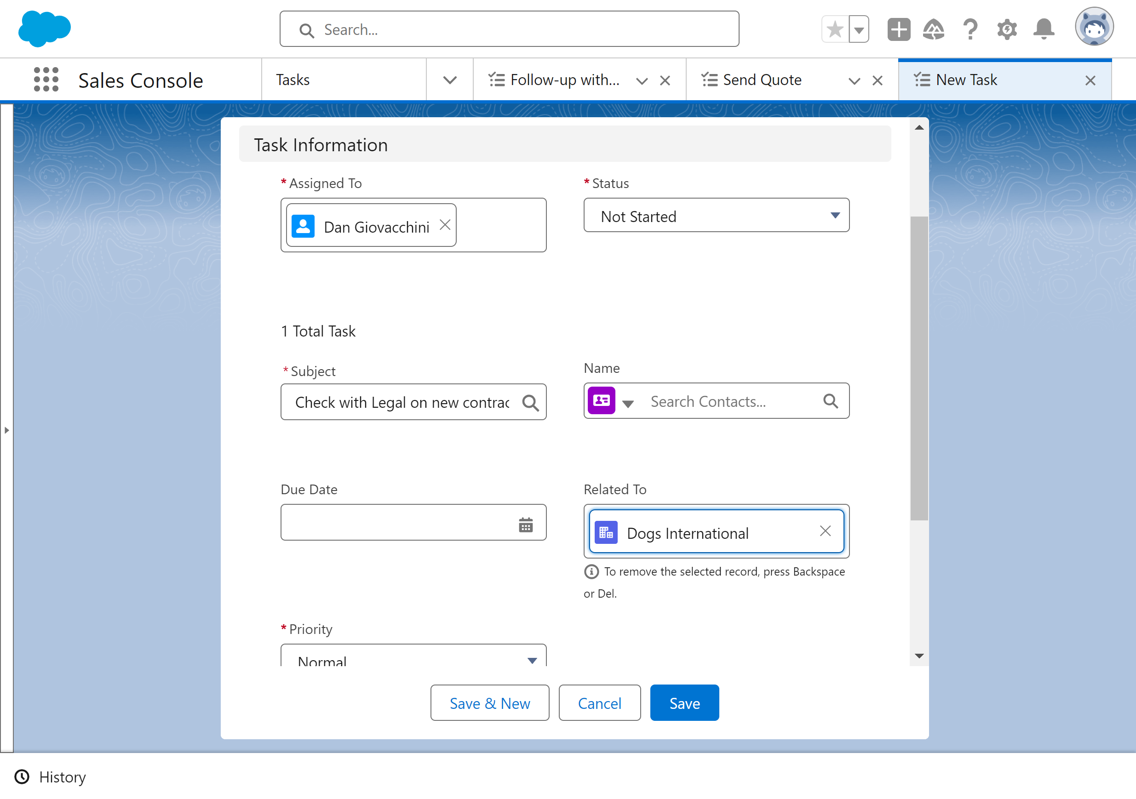
Task: Open the Name object type picker arrow
Action: (628, 404)
